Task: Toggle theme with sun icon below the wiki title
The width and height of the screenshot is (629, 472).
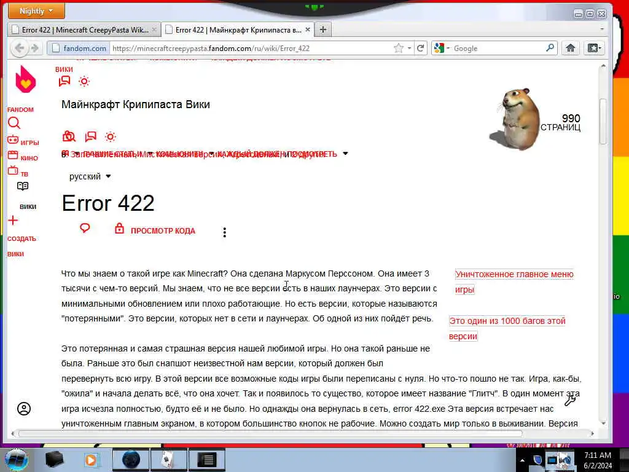Action: pos(111,137)
